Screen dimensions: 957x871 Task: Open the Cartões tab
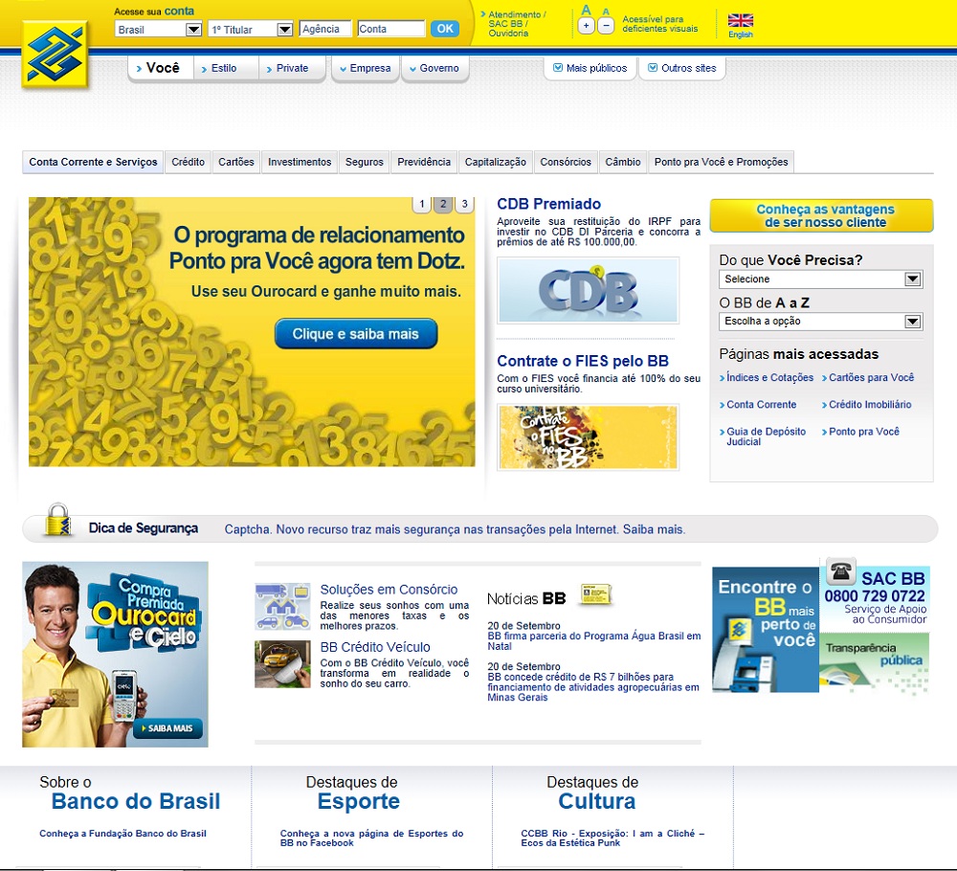point(236,162)
